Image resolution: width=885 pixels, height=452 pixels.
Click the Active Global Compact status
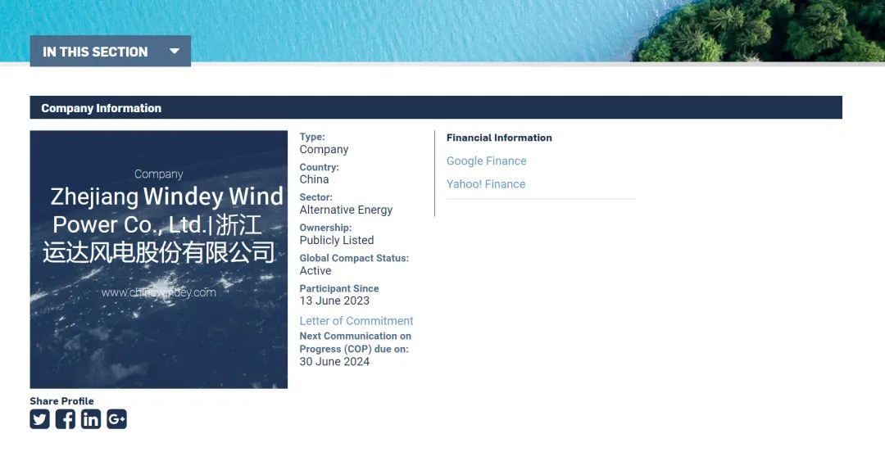tap(315, 270)
